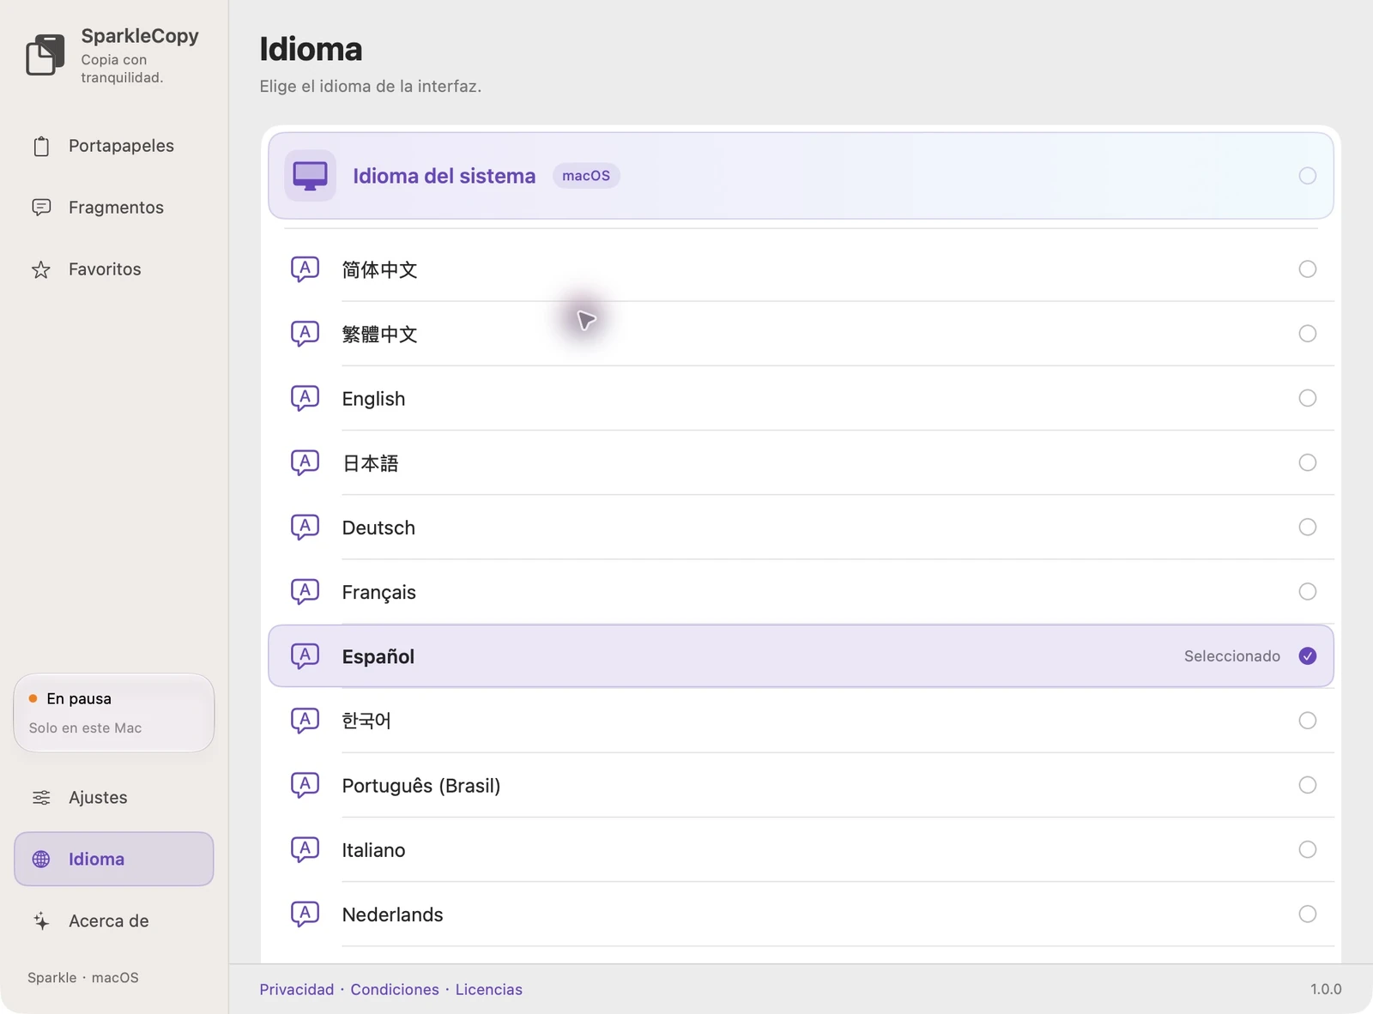Click the Français language name
Viewport: 1373px width, 1014px height.
coord(378,592)
